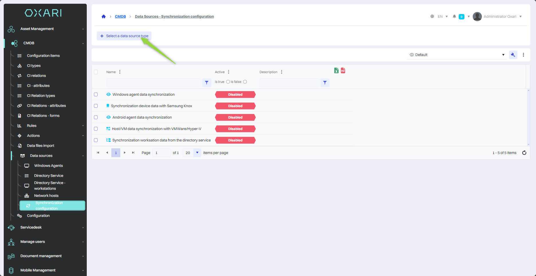
Task: Click the PDF export icon
Action: [x=343, y=71]
